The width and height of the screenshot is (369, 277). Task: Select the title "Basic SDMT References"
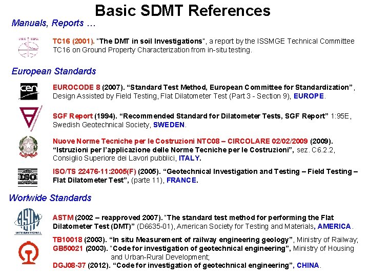click(182, 11)
